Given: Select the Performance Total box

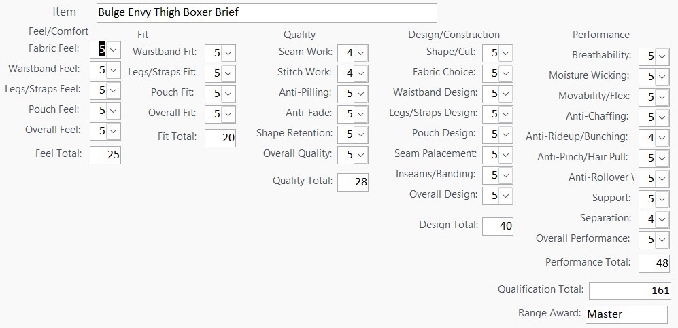Looking at the screenshot, I should (x=654, y=263).
